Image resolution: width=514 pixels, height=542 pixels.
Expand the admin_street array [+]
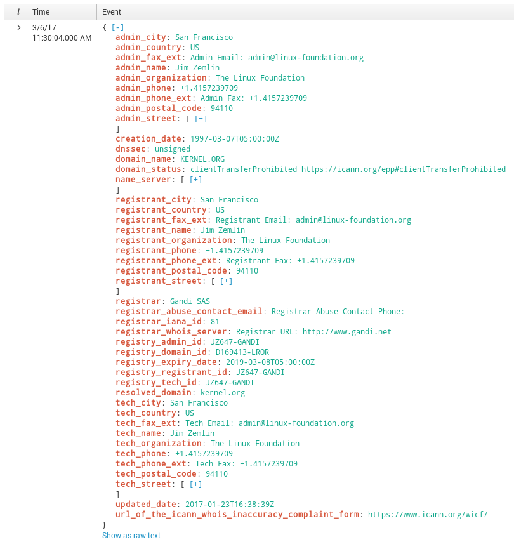(201, 119)
